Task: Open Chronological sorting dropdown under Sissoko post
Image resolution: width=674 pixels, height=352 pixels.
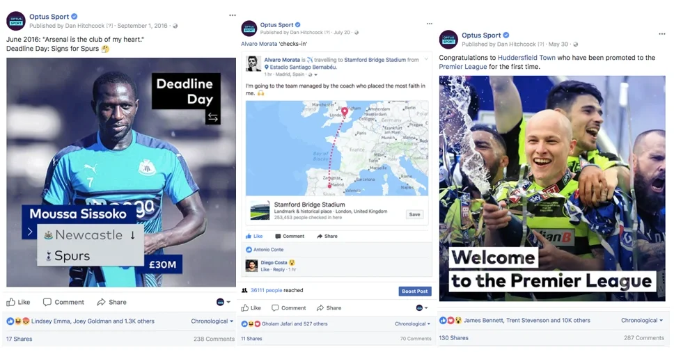Action: click(212, 321)
